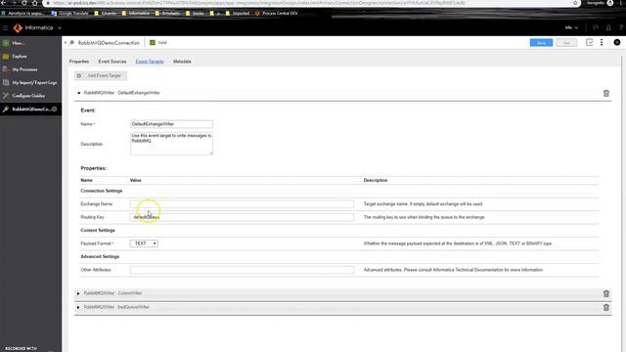
Task: Click the connection title dropdown arrow
Action: 66,43
